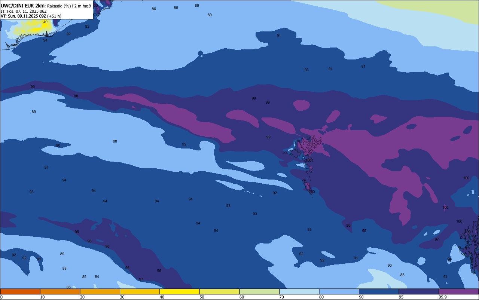Click the 0–10 dark orange legend swatch
Screen dimensions: 479x300
click(20, 291)
